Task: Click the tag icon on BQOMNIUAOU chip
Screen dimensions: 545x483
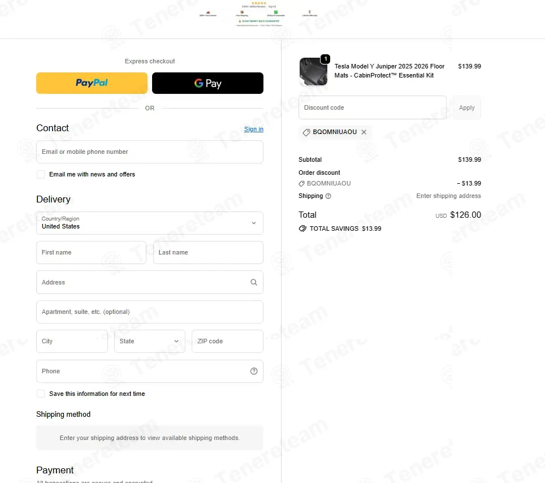Action: click(x=306, y=132)
